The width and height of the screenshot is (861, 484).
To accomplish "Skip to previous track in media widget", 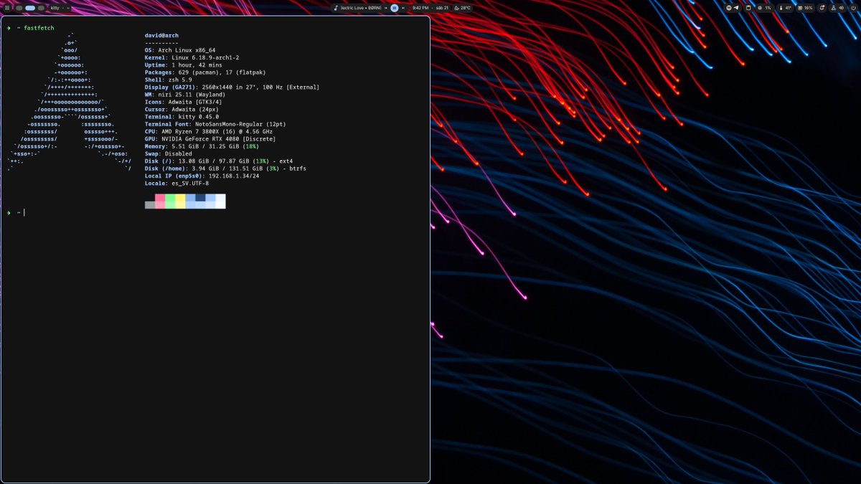I will pos(385,8).
